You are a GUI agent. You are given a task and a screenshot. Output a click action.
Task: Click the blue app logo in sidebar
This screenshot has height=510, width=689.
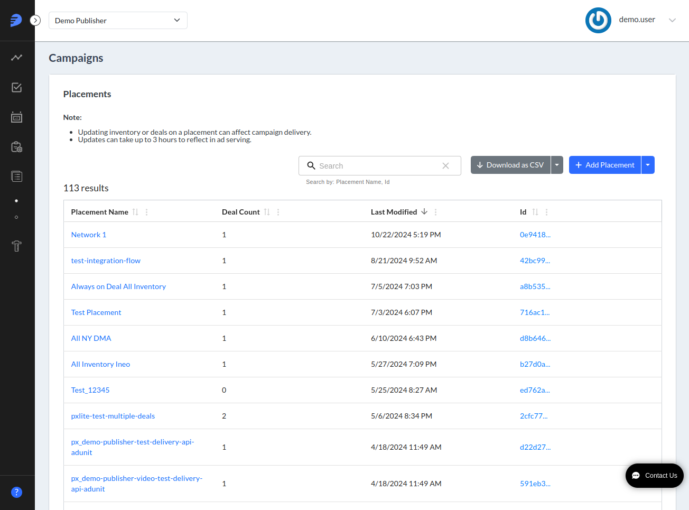point(16,20)
